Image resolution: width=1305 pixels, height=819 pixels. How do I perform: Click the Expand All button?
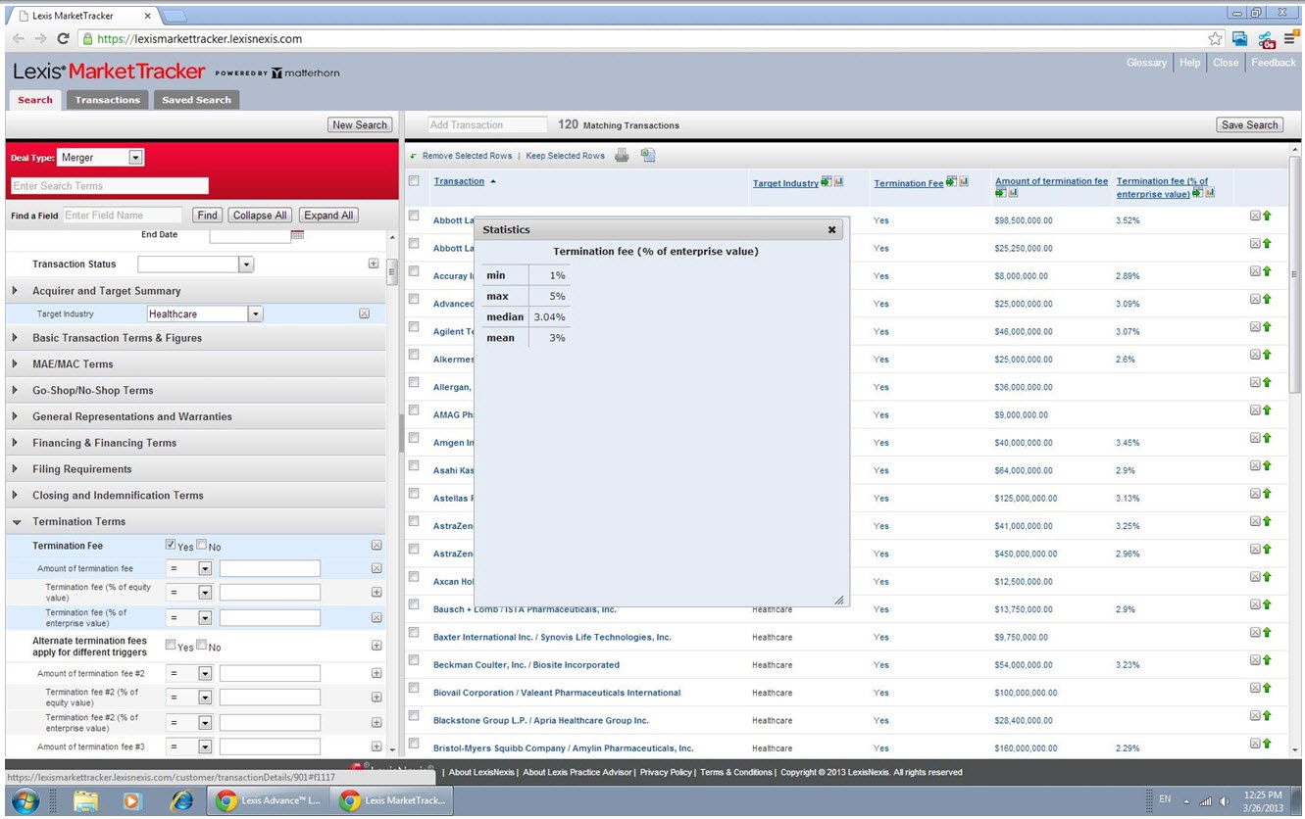click(327, 215)
